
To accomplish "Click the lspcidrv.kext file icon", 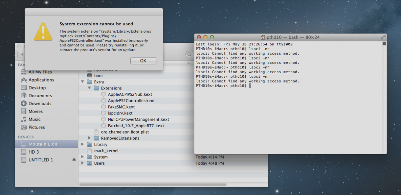I will [103, 113].
